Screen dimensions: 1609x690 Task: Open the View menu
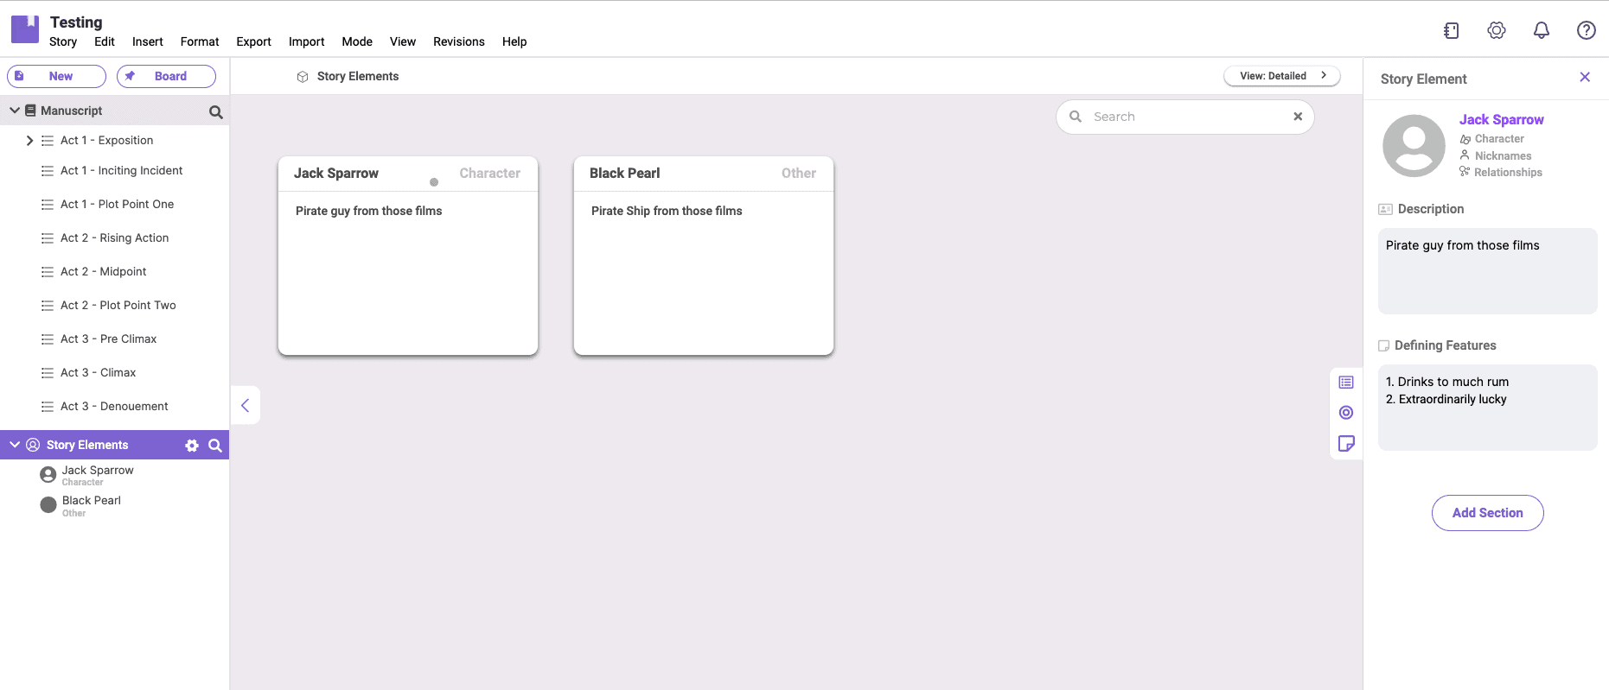click(403, 41)
